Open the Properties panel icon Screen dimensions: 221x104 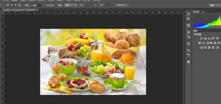[x=188, y=25]
